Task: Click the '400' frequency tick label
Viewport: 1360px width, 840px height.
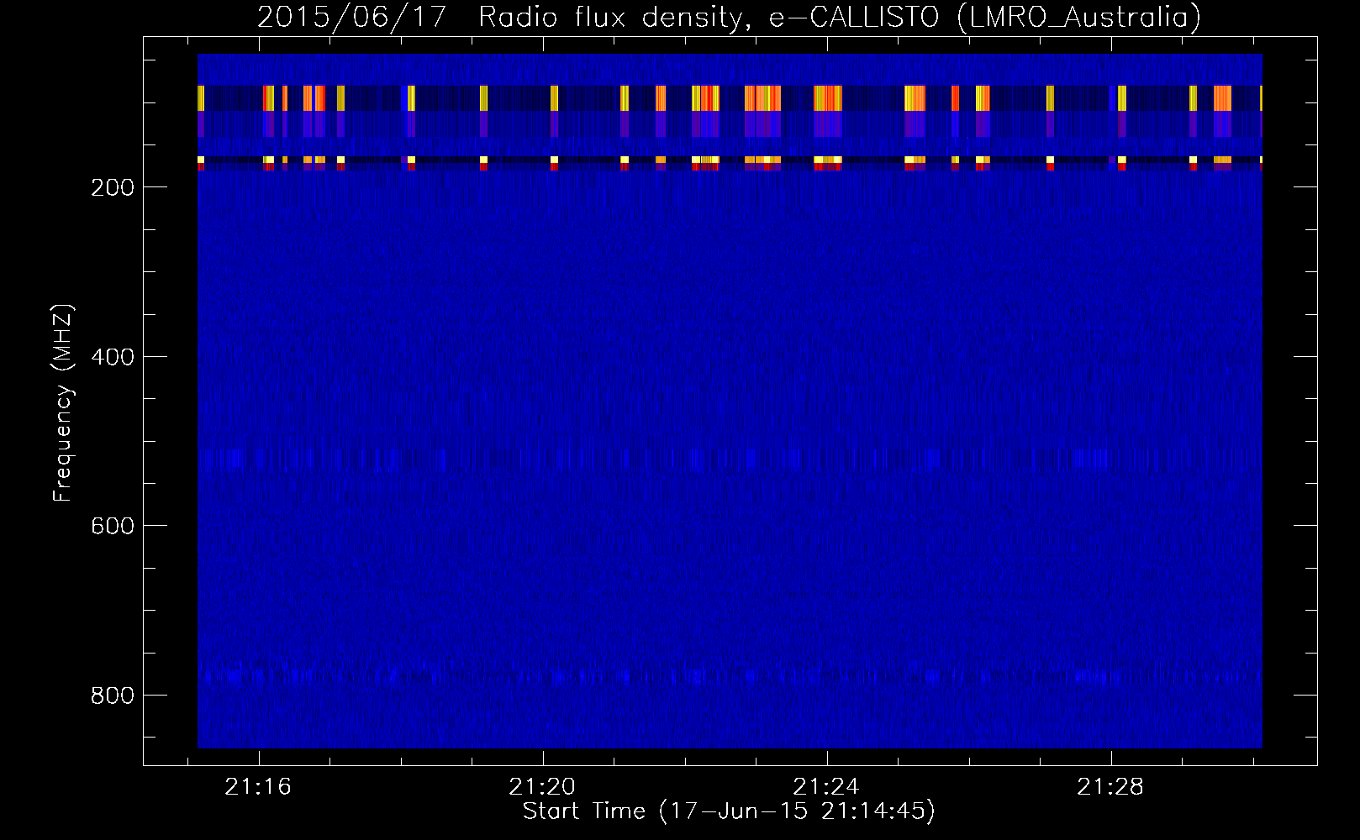Action: coord(112,357)
